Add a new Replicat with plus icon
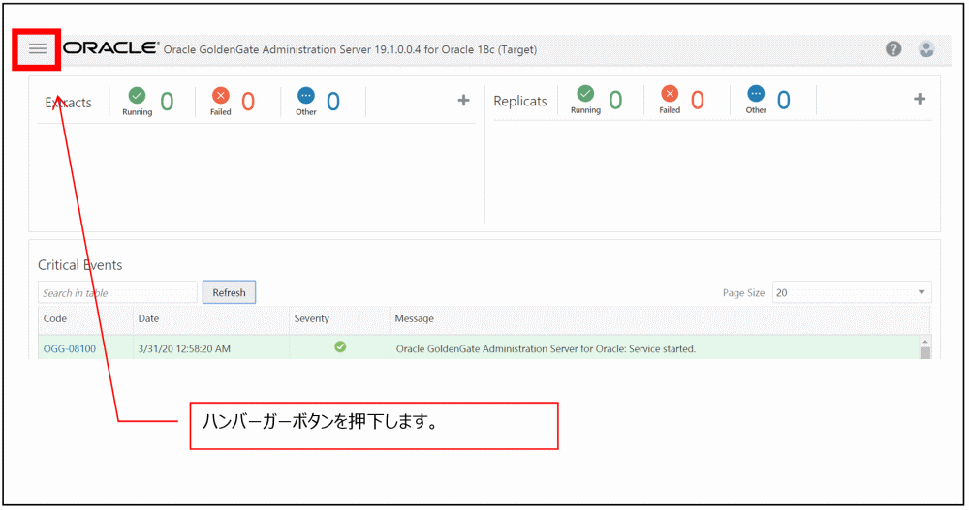Screen dimensions: 969x510 (920, 99)
